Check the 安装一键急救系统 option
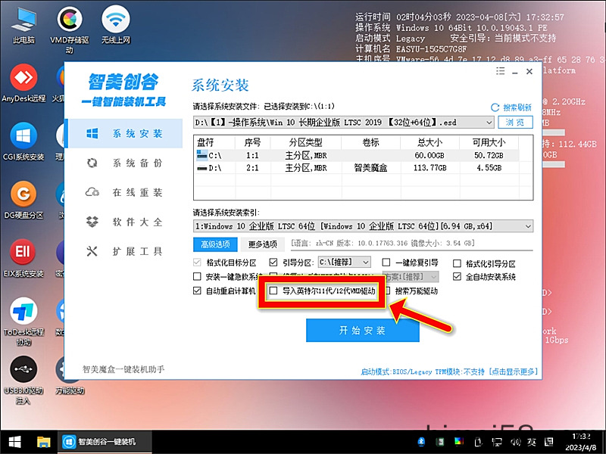This screenshot has height=454, width=606. tap(197, 276)
